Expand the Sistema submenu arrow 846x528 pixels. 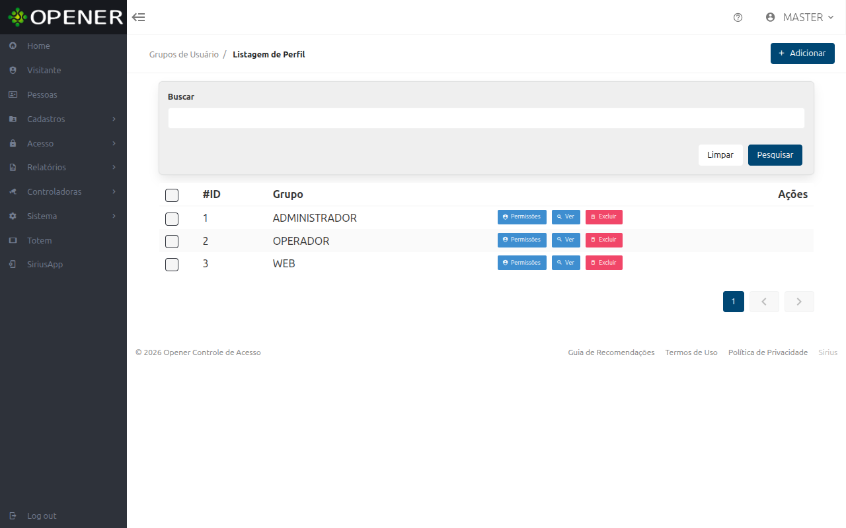114,216
